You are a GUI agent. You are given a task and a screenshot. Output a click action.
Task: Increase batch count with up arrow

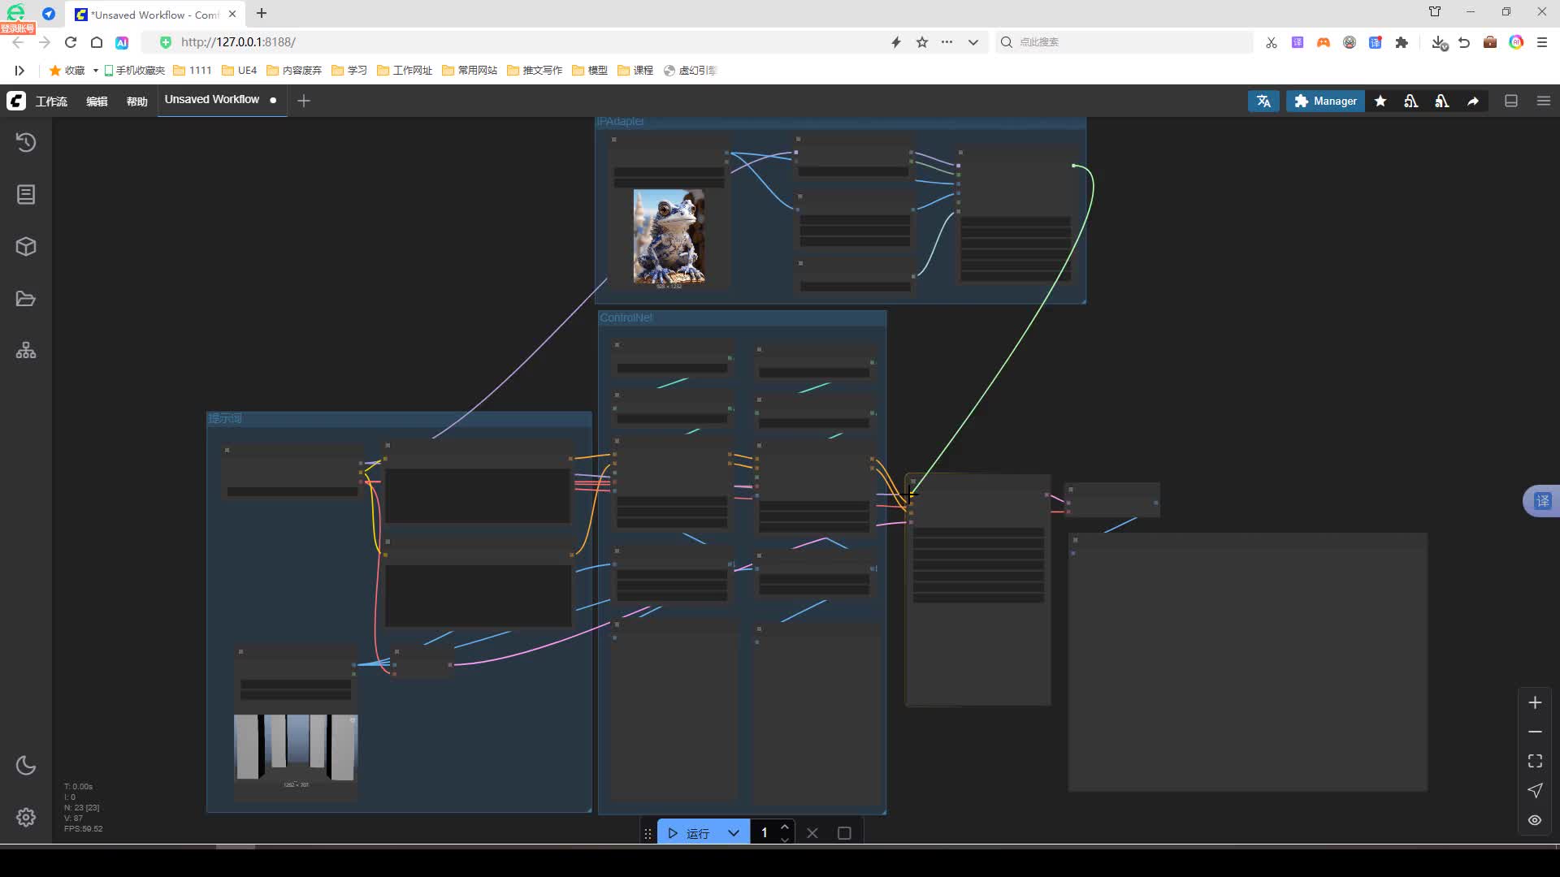pyautogui.click(x=785, y=827)
